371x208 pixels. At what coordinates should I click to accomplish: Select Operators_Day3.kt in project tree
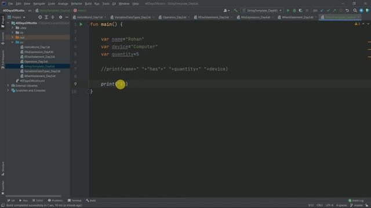pyautogui.click(x=36, y=62)
